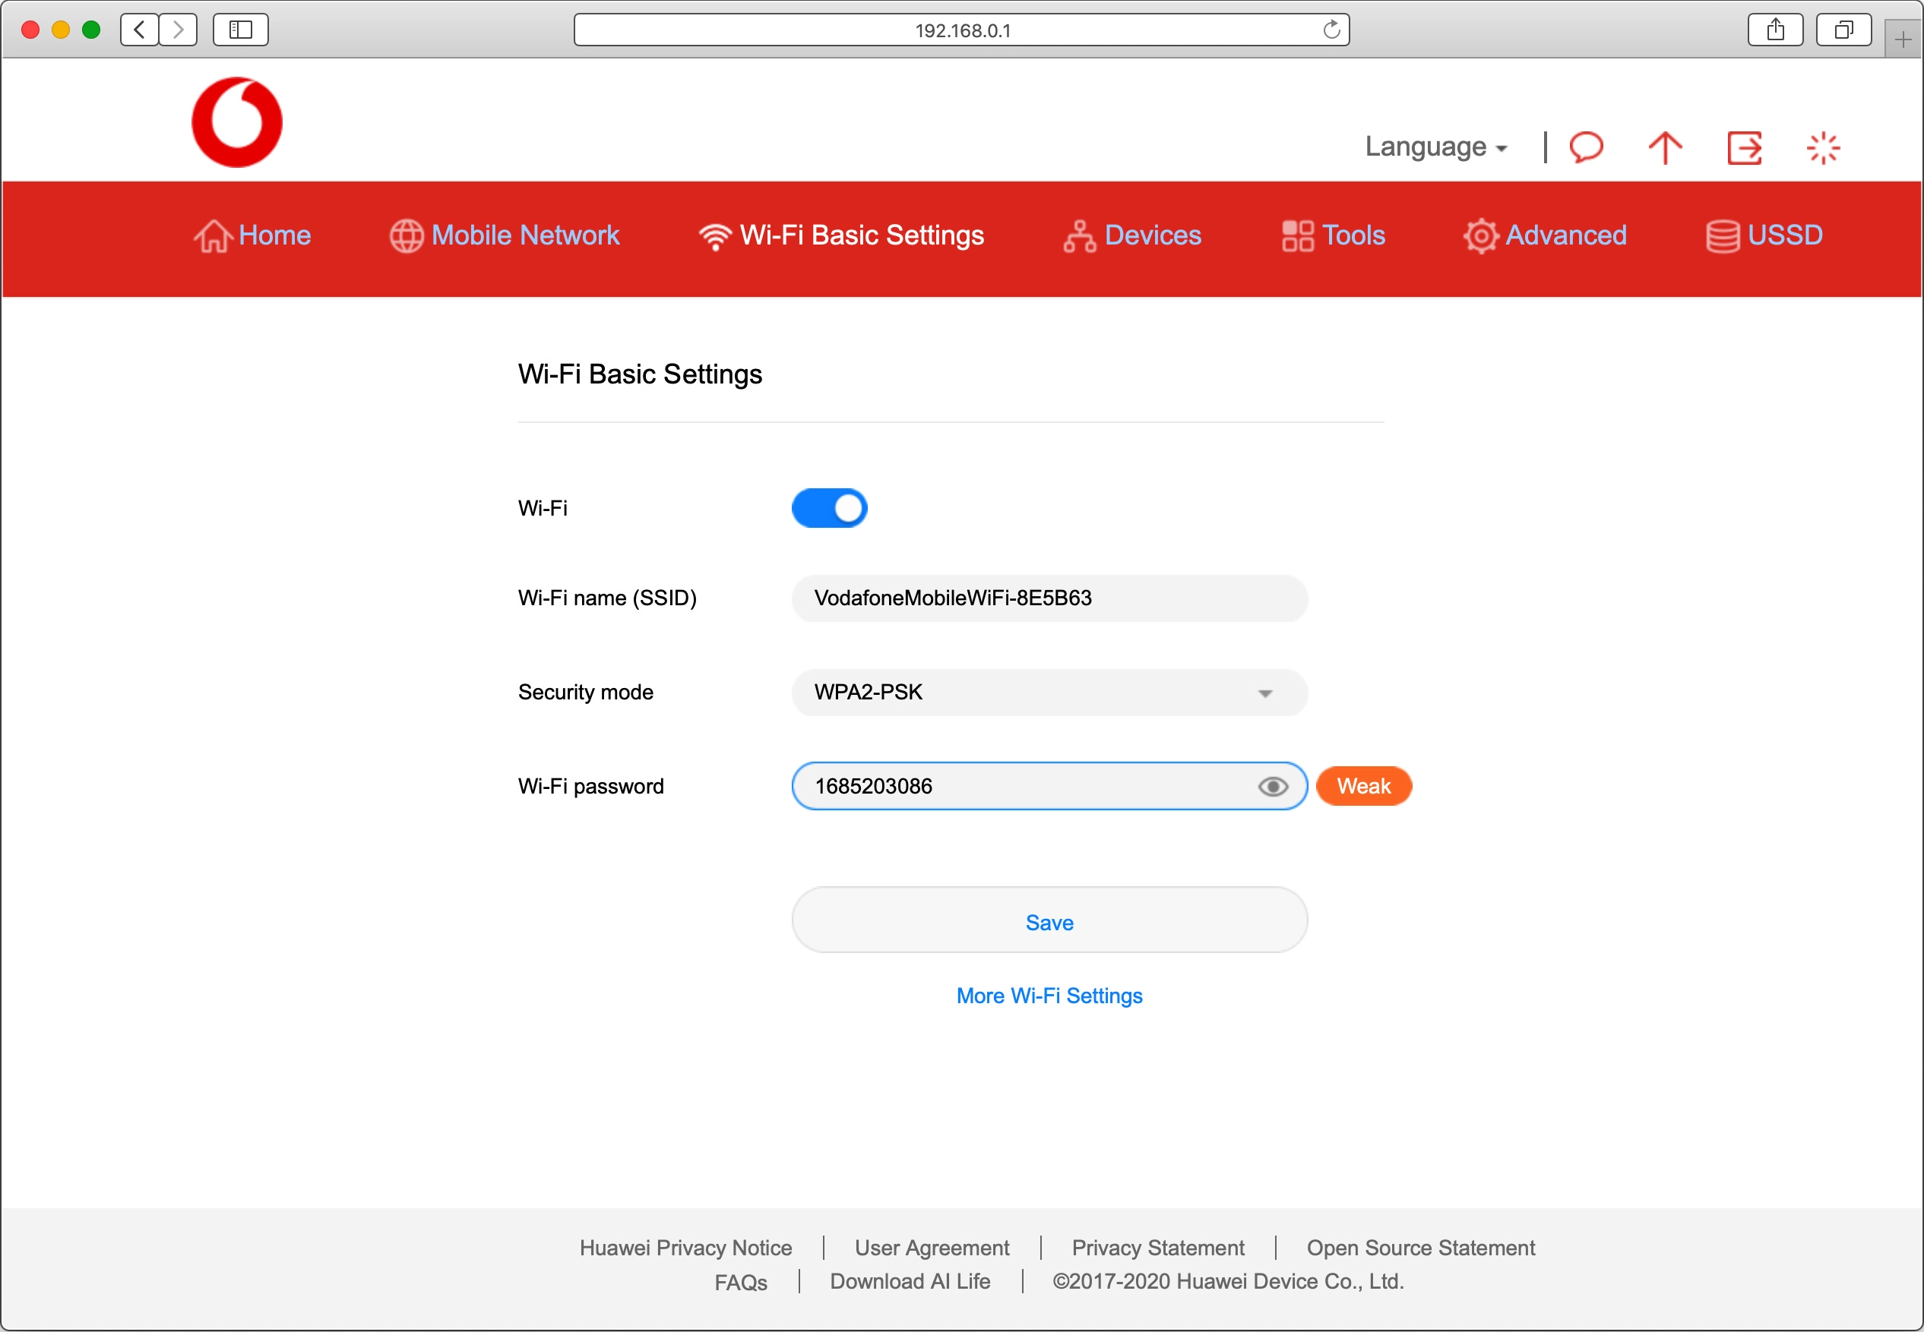The height and width of the screenshot is (1332, 1924).
Task: Click the Vodafone logo
Action: pos(237,122)
